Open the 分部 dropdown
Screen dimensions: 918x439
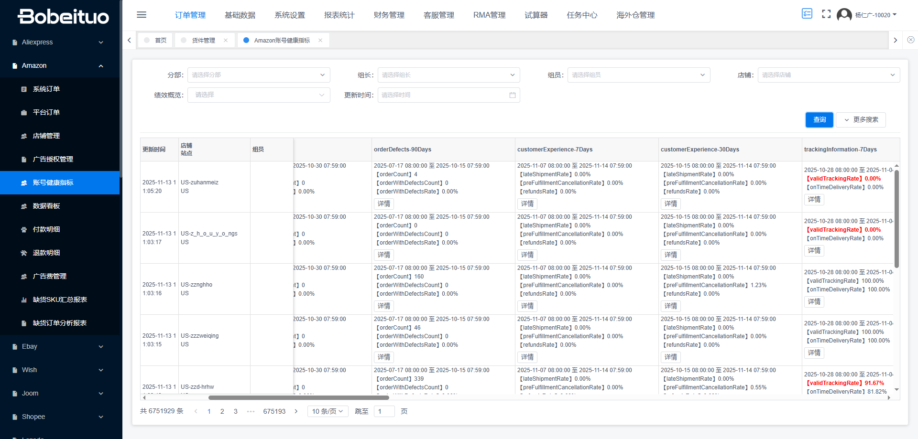pyautogui.click(x=258, y=75)
